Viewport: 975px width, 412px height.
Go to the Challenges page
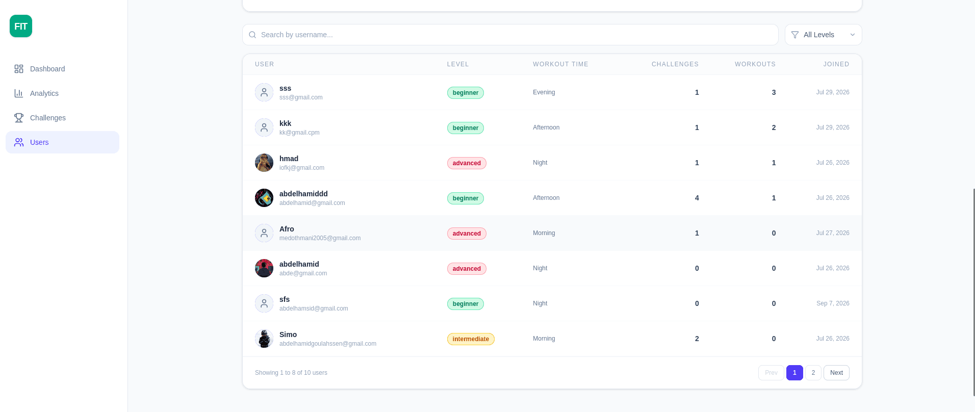tap(62, 118)
